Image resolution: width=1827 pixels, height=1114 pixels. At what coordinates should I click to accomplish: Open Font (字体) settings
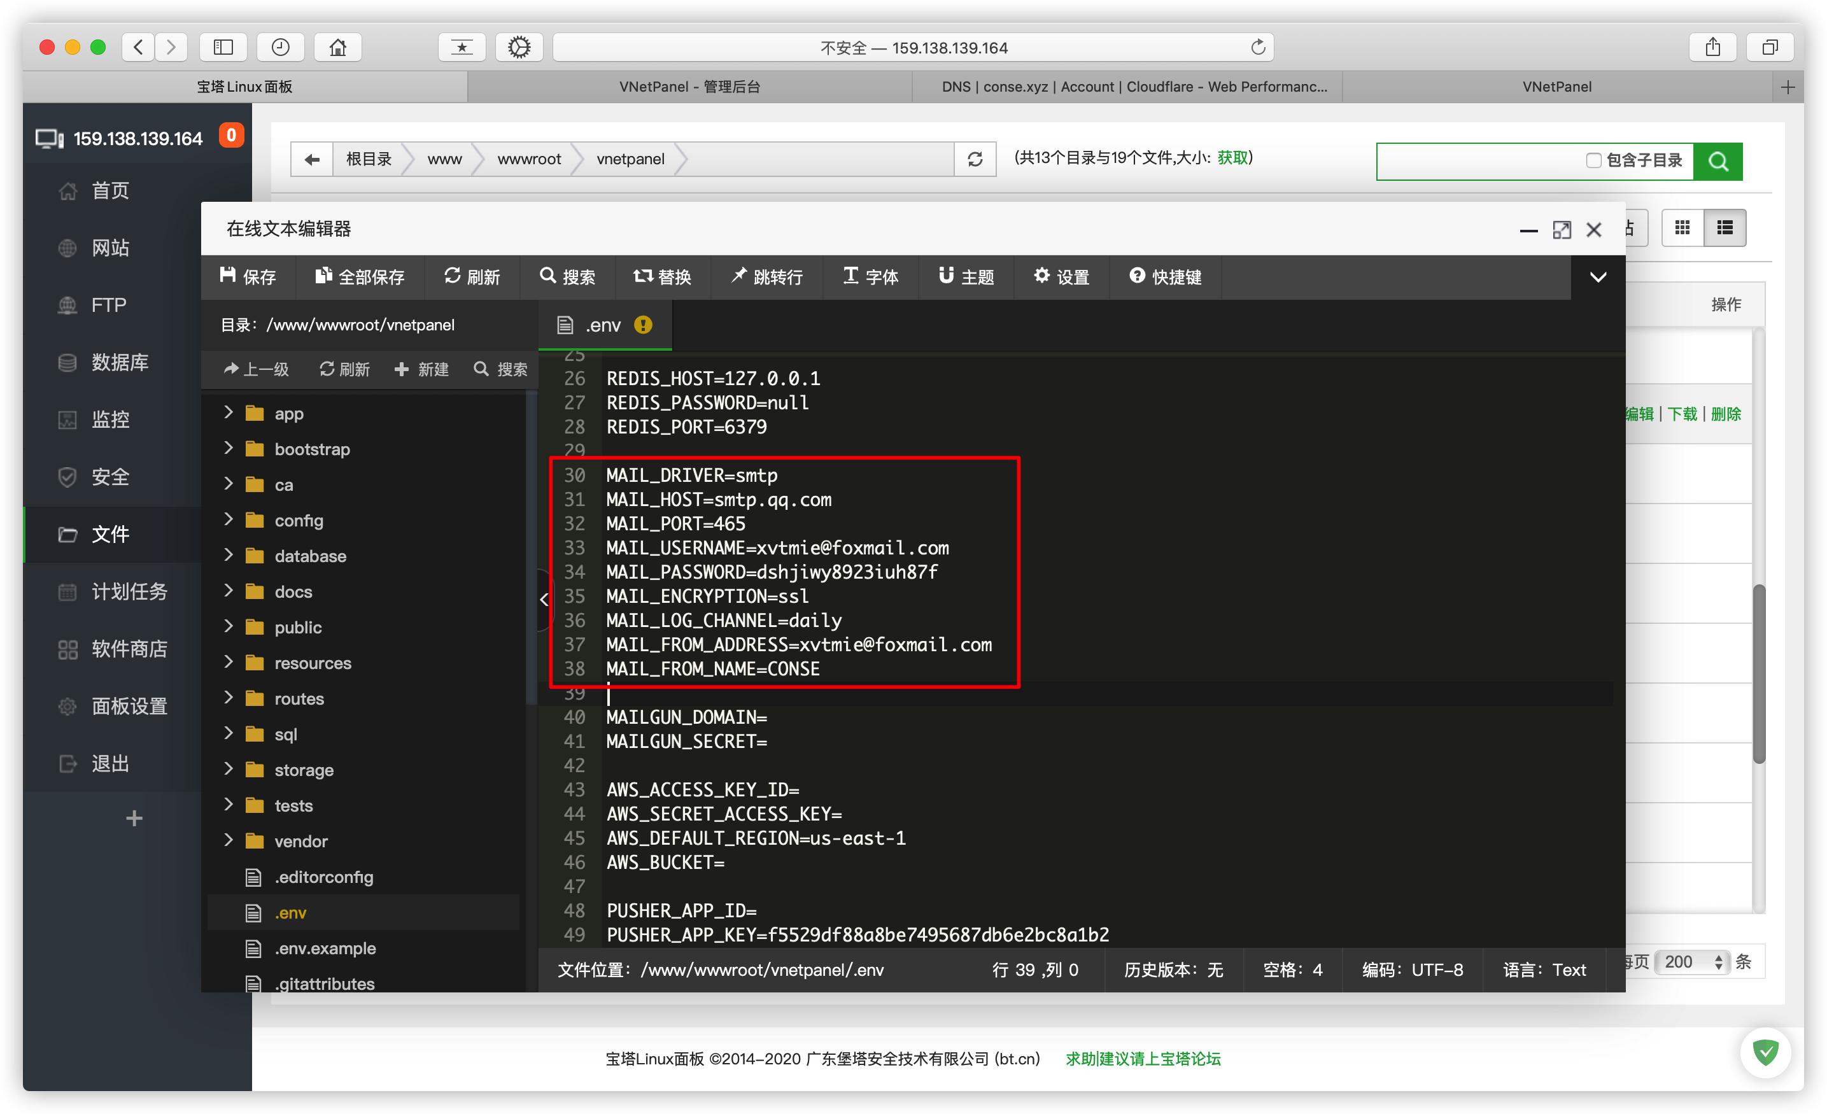(x=870, y=277)
